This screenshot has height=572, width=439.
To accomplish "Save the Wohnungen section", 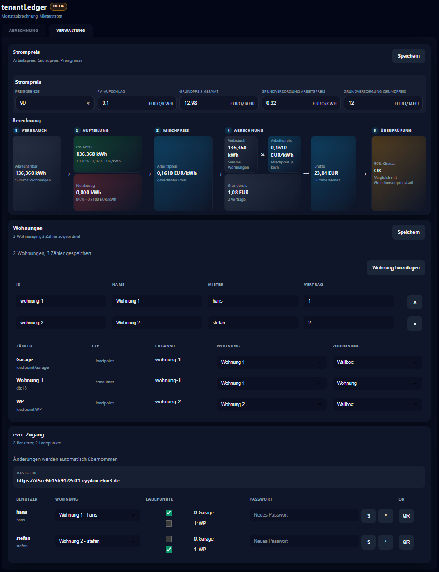I will pos(409,232).
